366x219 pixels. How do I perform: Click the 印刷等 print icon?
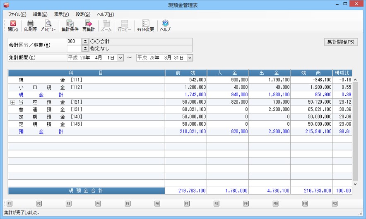coord(30,26)
